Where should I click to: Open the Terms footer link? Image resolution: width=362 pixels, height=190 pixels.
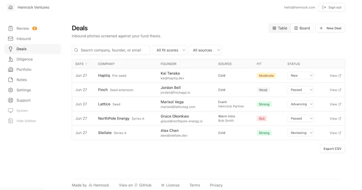195,185
